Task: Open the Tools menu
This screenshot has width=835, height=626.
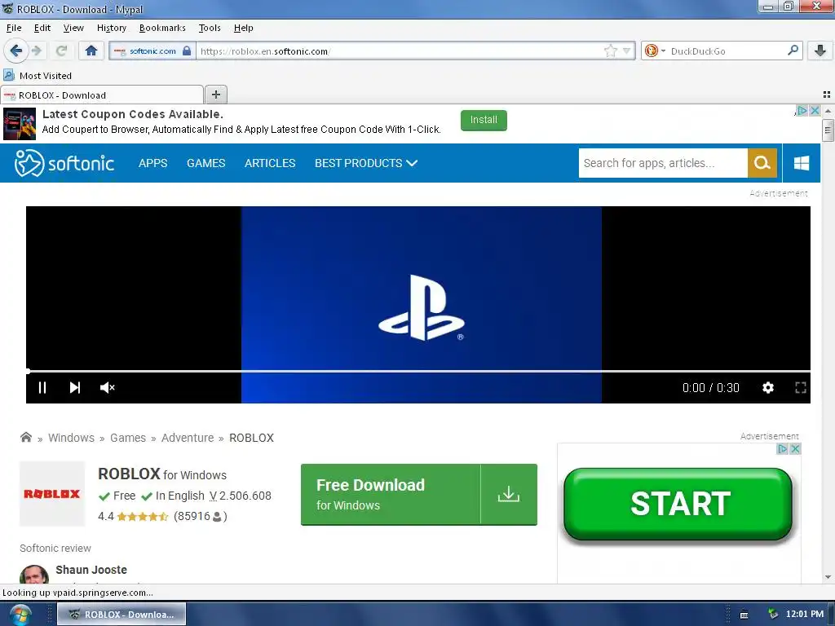Action: pyautogui.click(x=210, y=28)
